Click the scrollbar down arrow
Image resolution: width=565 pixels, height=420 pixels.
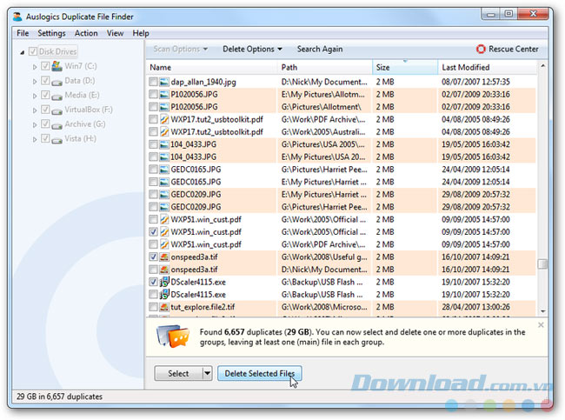(x=542, y=311)
